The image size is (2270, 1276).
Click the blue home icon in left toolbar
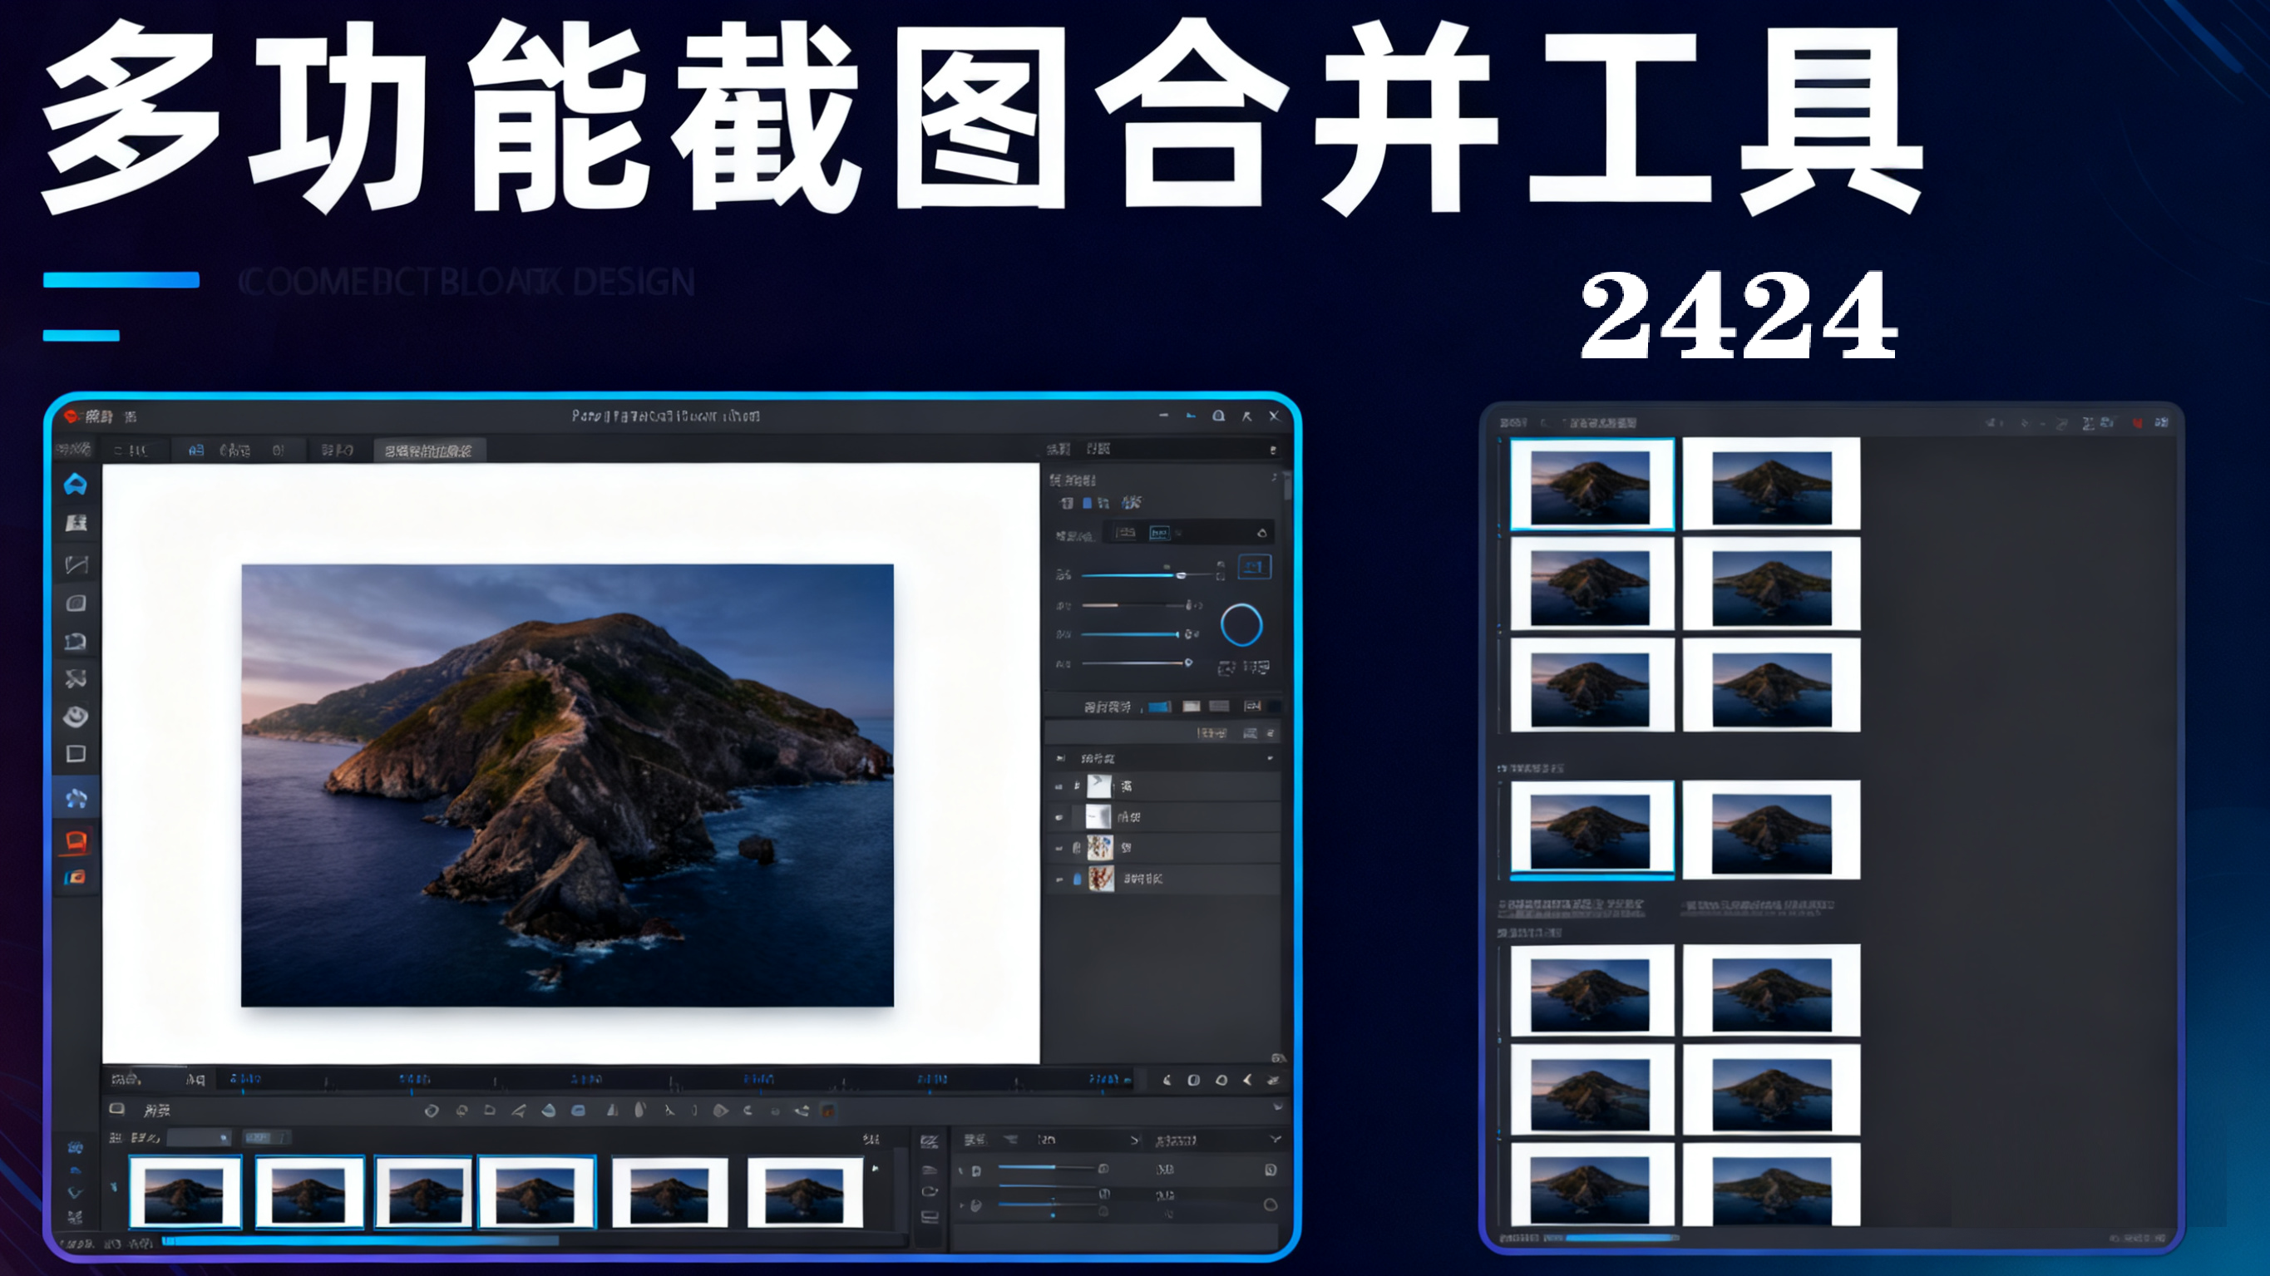click(76, 484)
